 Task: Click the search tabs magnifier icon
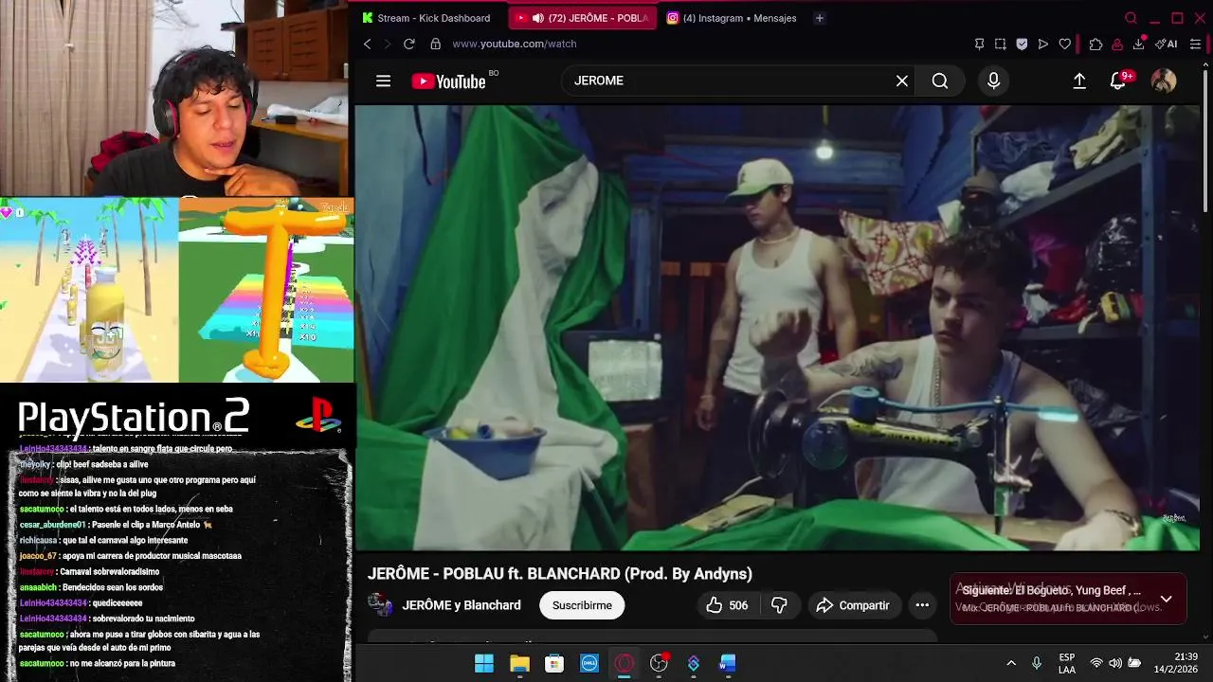coord(1131,18)
